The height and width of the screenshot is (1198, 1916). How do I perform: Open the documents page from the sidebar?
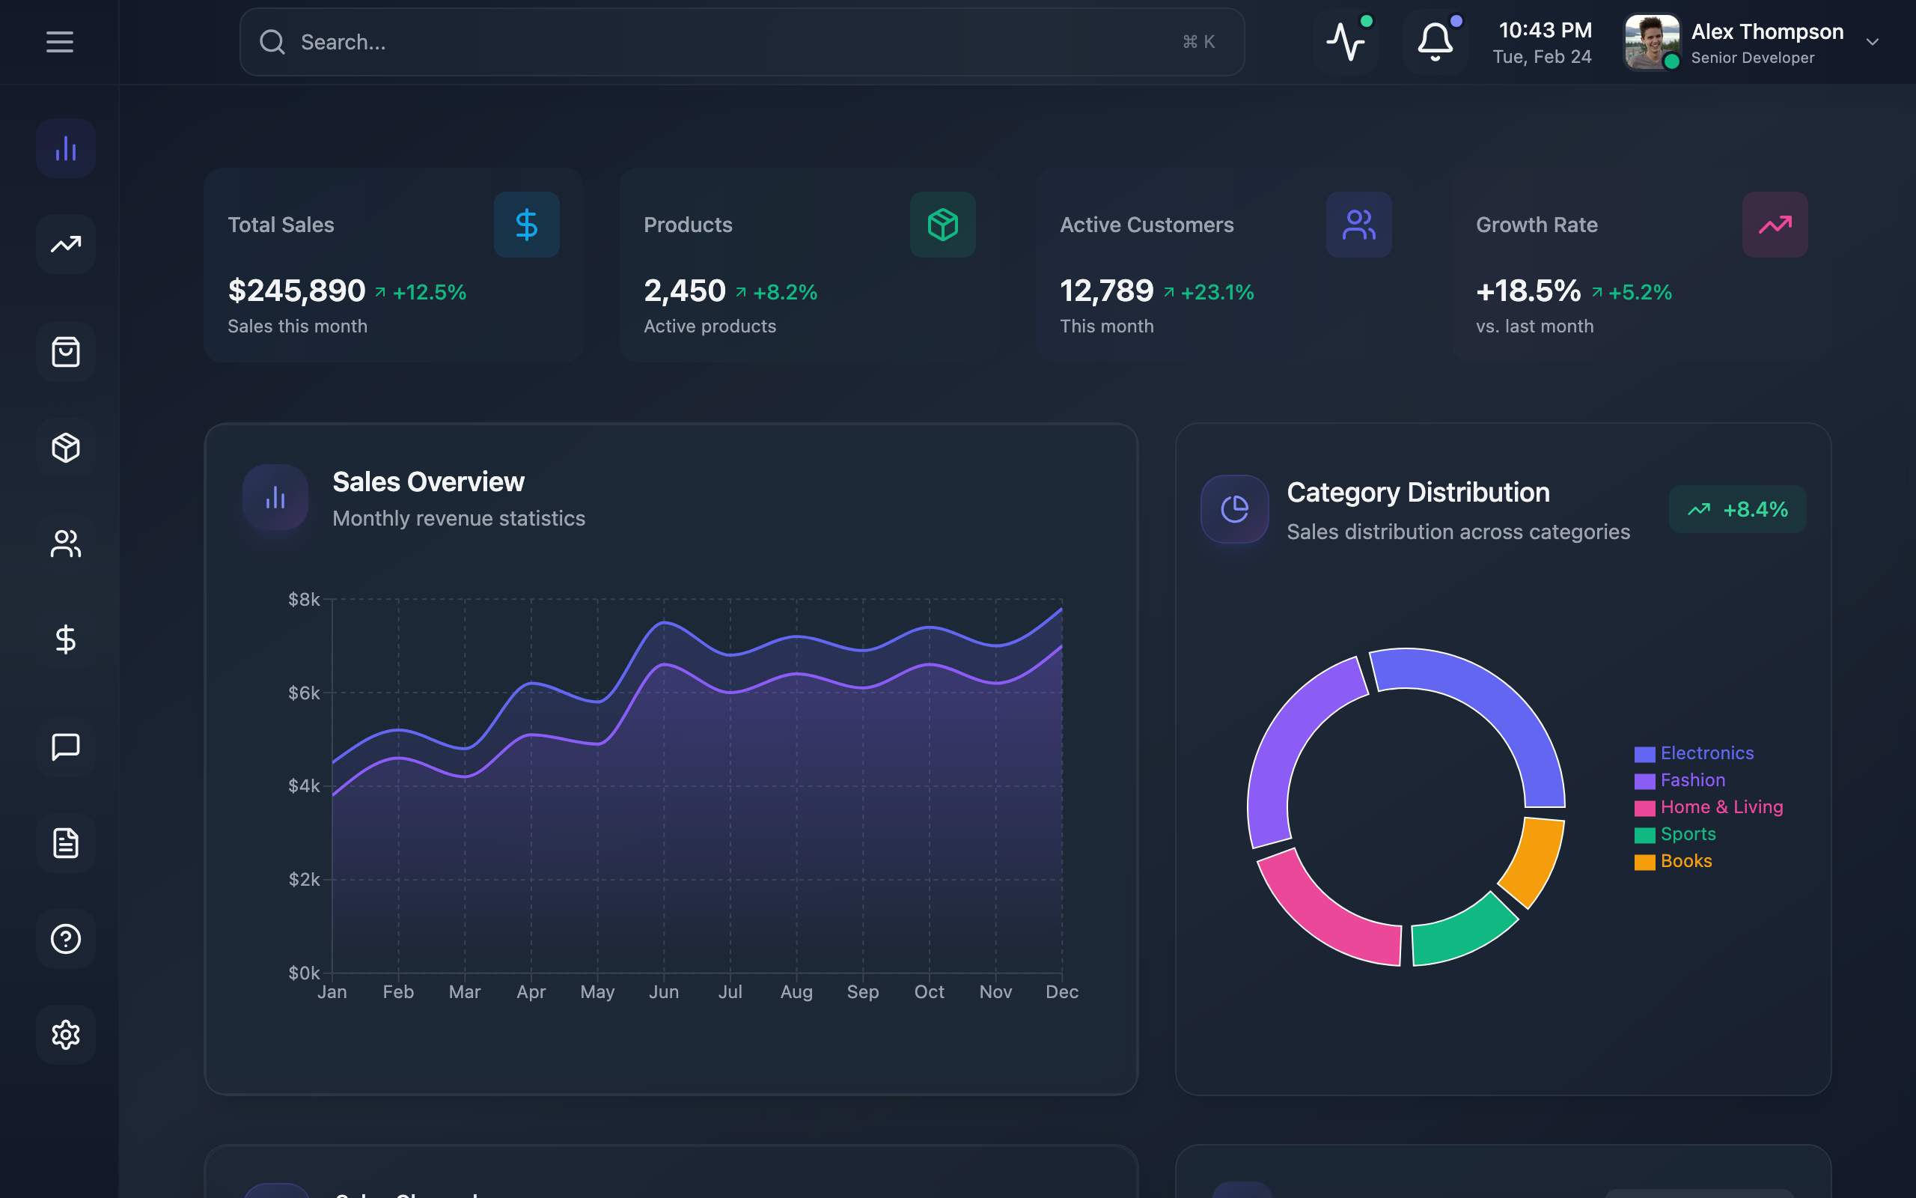pyautogui.click(x=65, y=843)
